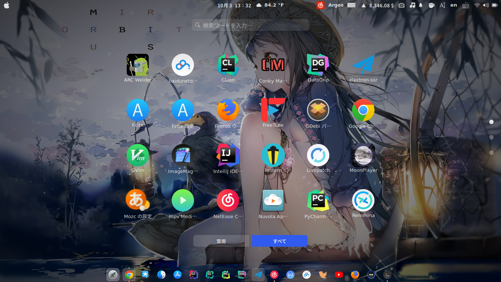Open the keyboard input method indicator
This screenshot has height=282, width=501.
pos(465,5)
